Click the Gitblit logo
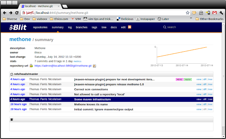This screenshot has height=139, width=226. pyautogui.click(x=18, y=27)
